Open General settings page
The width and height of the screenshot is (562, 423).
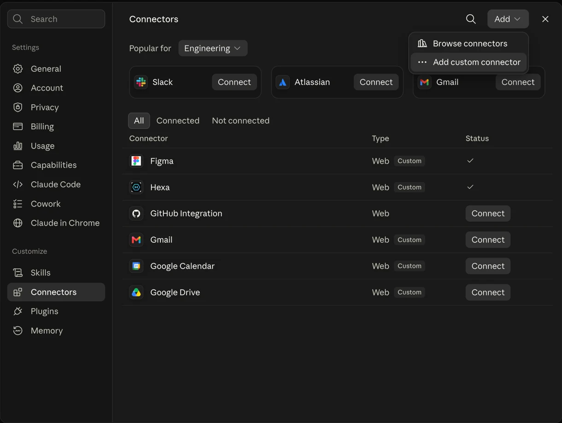tap(56, 69)
